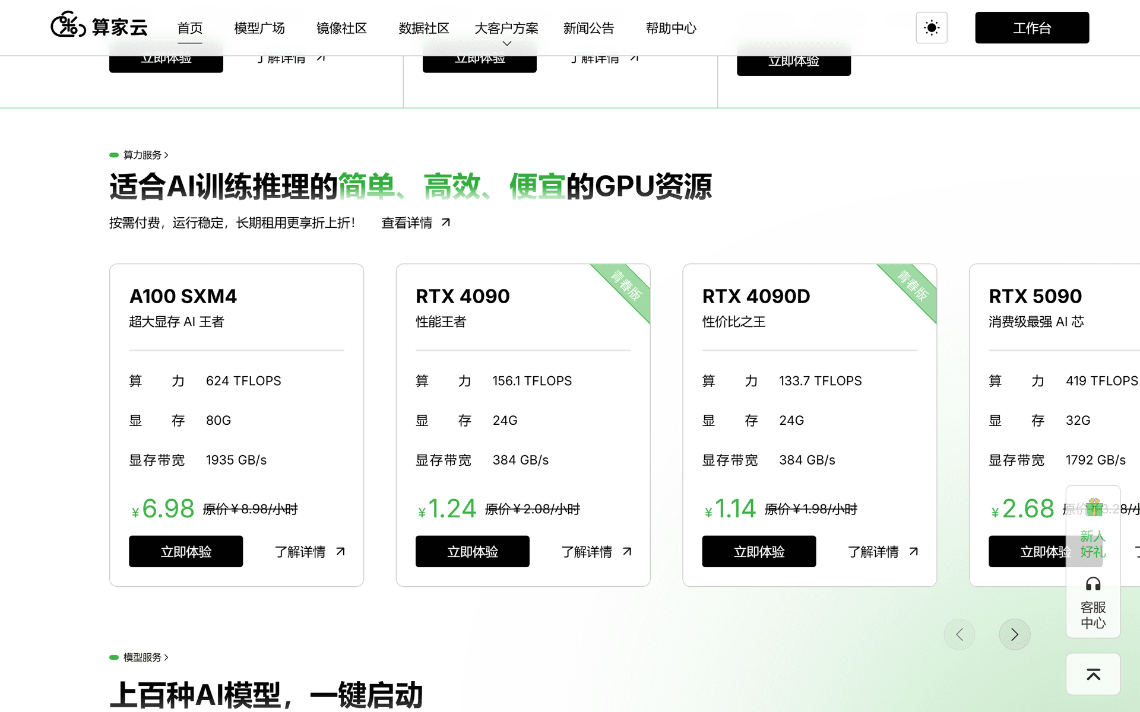Visit 帮助中心 in the top nav
The width and height of the screenshot is (1140, 712).
pos(671,28)
